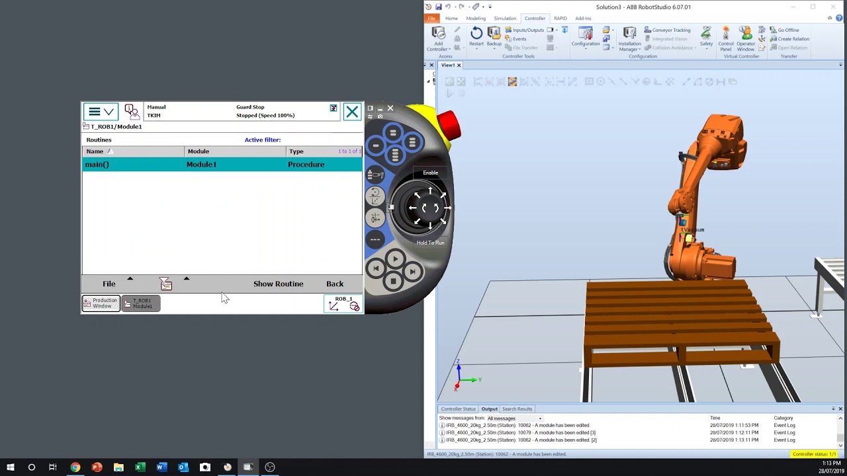
Task: Toggle axis 1-3/4-6 motion key
Action: pyautogui.click(x=375, y=218)
